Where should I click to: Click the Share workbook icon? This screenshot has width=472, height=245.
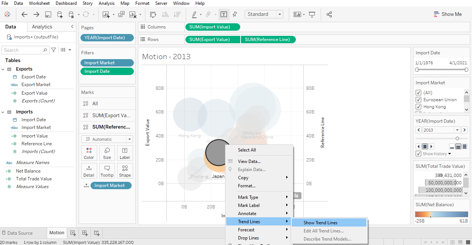point(329,14)
